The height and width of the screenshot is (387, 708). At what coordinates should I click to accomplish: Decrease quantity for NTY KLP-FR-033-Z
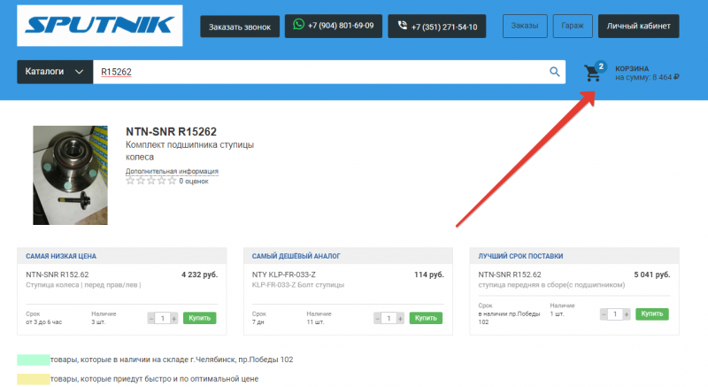(378, 318)
